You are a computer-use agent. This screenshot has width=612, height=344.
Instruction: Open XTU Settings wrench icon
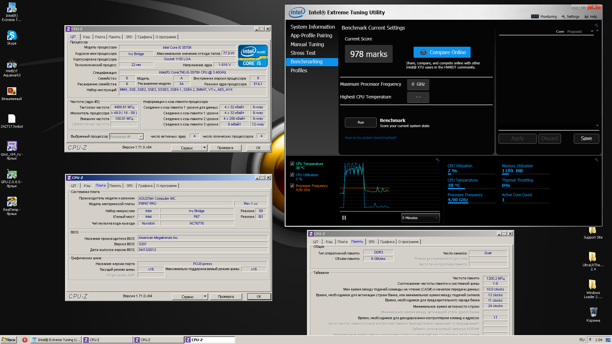click(x=563, y=17)
